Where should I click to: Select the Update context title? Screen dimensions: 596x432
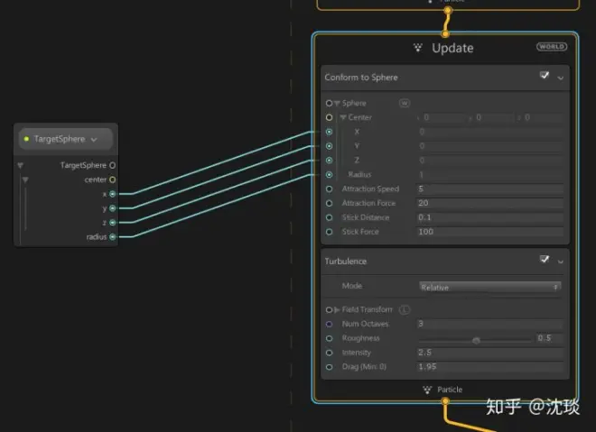click(452, 48)
